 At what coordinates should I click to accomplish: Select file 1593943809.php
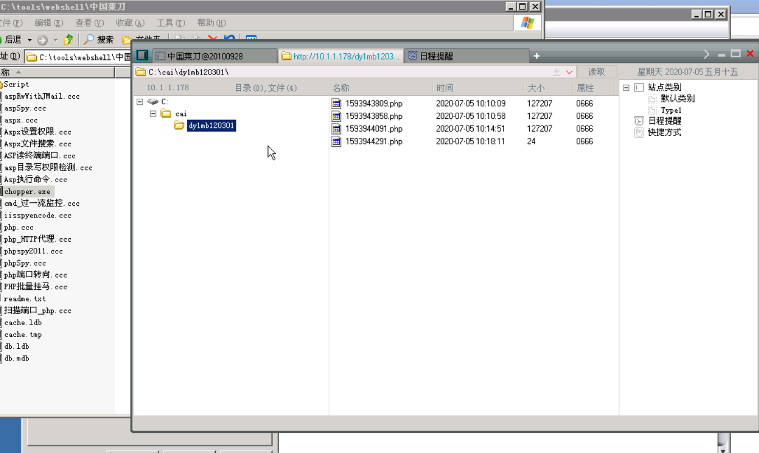(373, 104)
